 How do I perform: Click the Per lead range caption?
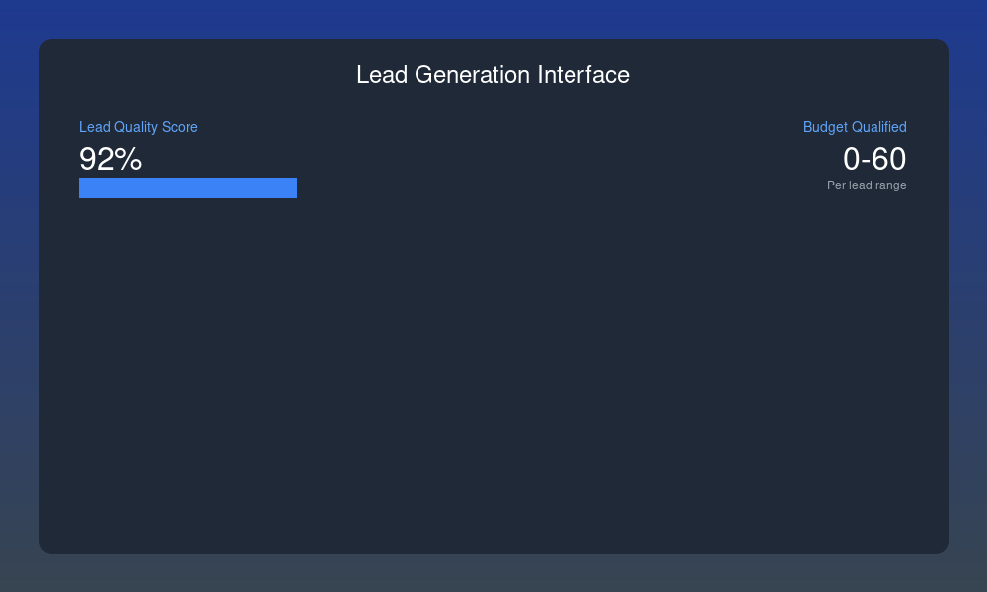coord(867,185)
